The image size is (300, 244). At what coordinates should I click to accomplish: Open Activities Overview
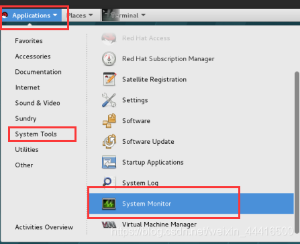(44, 227)
